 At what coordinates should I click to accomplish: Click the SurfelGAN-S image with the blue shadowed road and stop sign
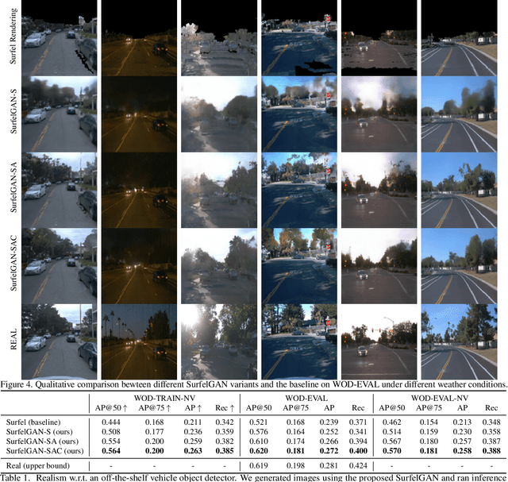tap(299, 114)
